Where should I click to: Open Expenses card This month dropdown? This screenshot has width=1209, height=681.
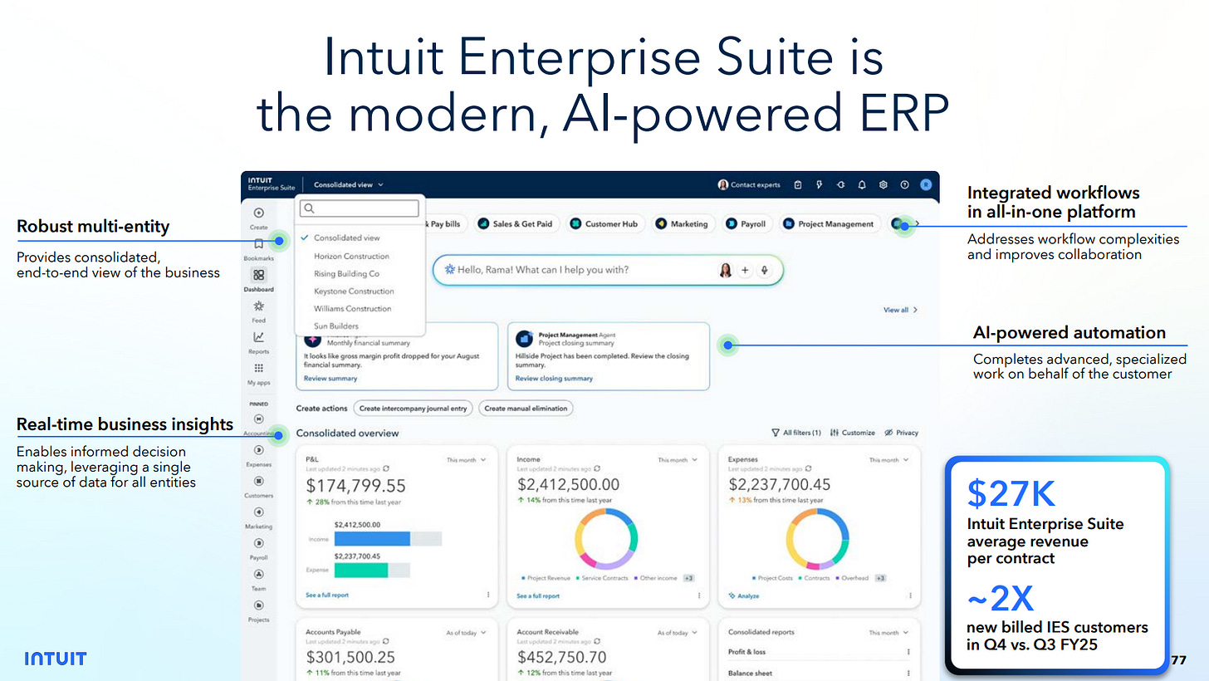tap(888, 459)
